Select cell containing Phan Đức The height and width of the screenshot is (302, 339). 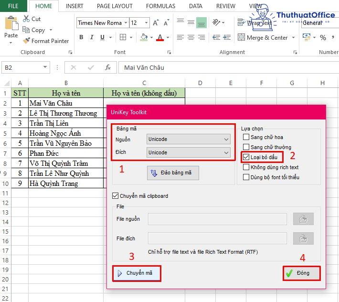point(66,153)
